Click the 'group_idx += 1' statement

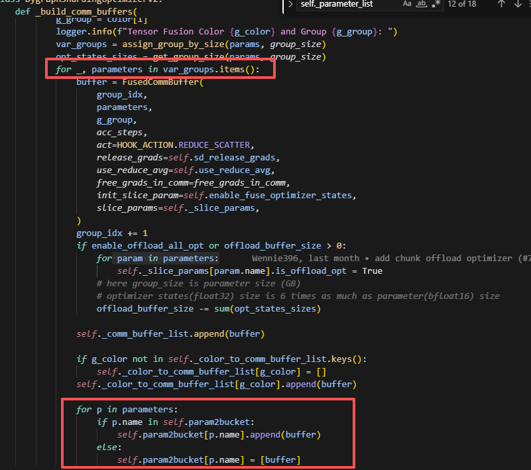click(x=111, y=233)
